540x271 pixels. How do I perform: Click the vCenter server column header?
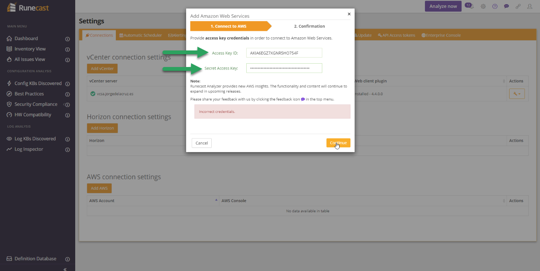coord(103,81)
